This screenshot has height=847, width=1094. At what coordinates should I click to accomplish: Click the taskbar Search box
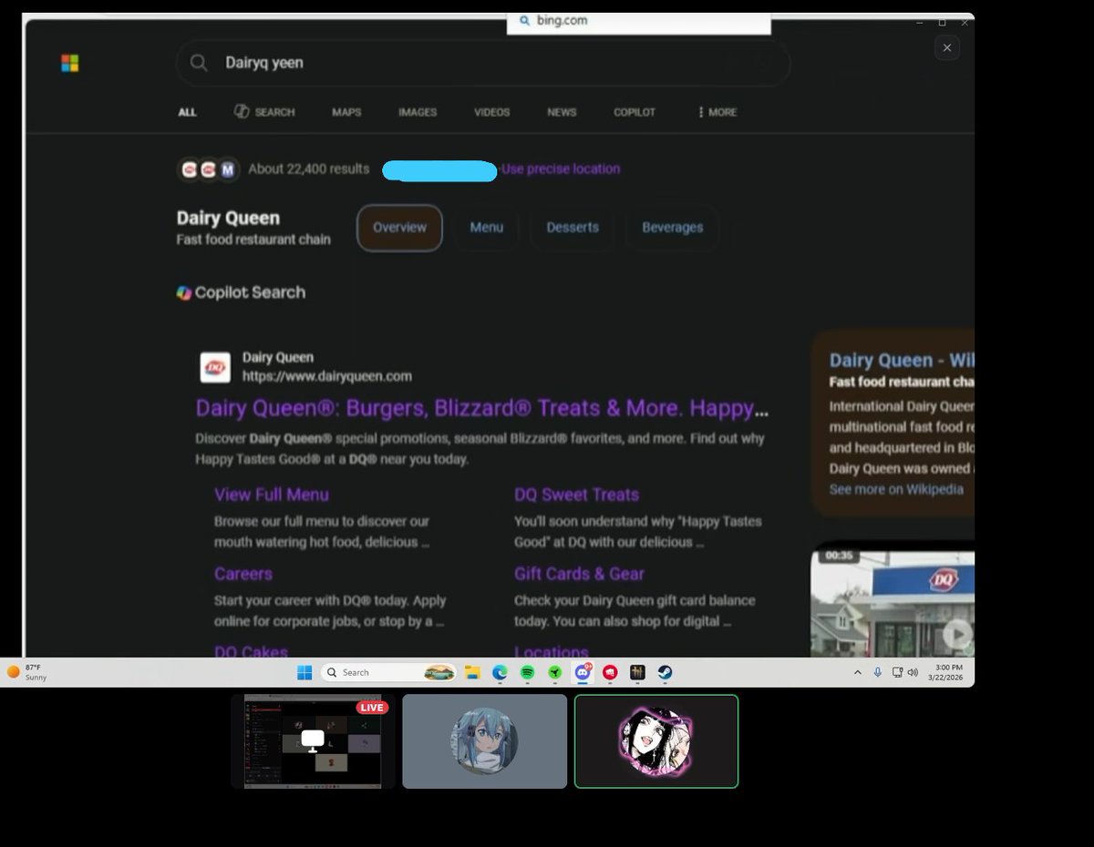[x=388, y=672]
